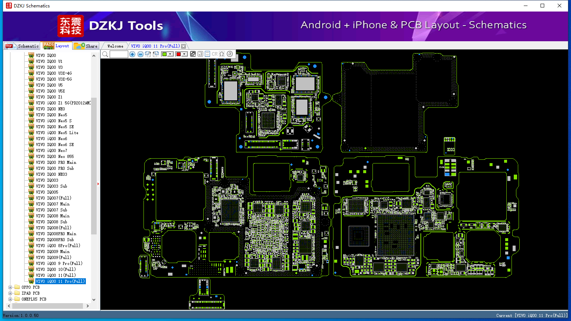Select VIVO IQOO PRO Main layout
This screenshot has height=321, width=571.
coord(56,162)
